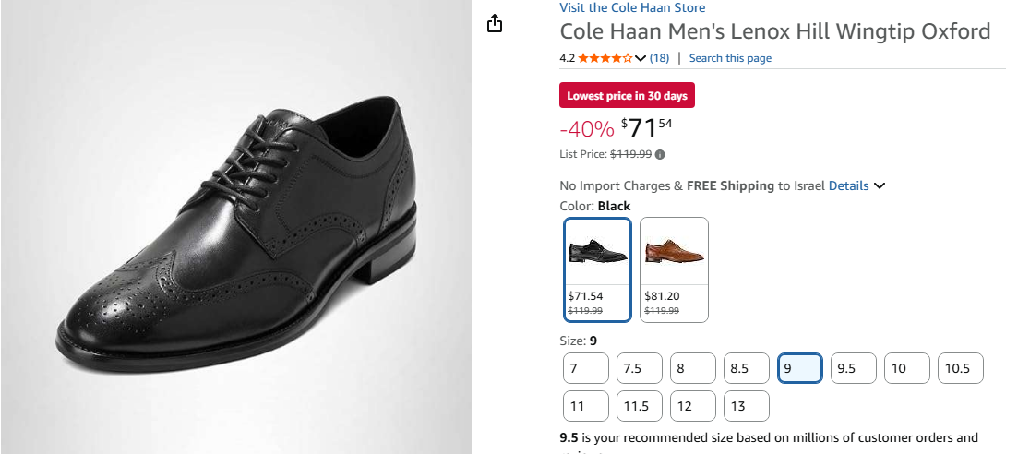This screenshot has width=1018, height=454.
Task: Open the 18 reviews count link
Action: [660, 58]
